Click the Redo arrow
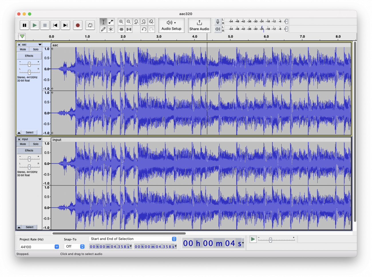 pyautogui.click(x=151, y=29)
